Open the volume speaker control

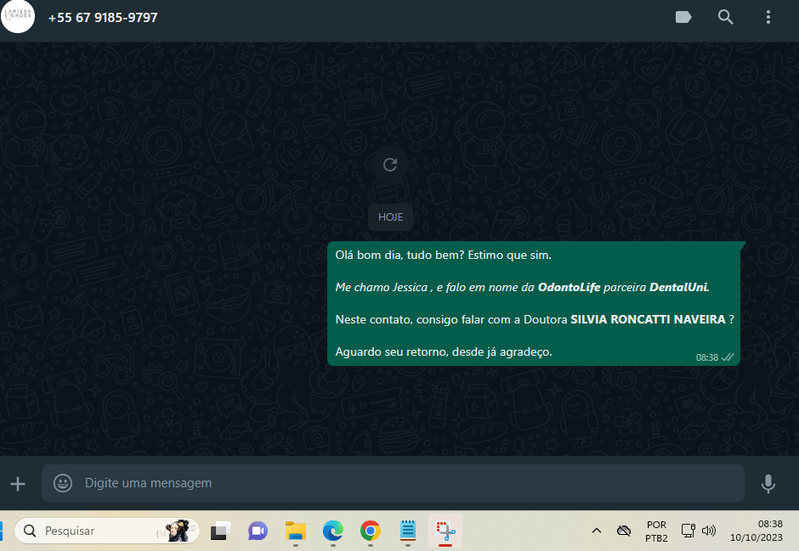point(708,531)
